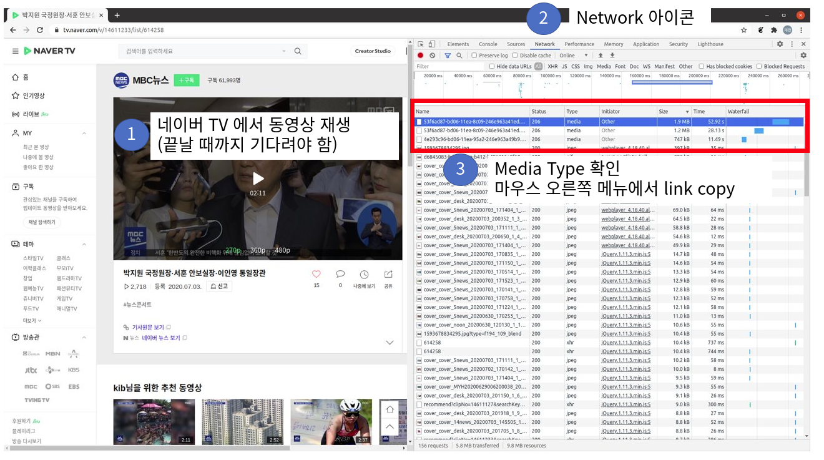Click the MBC뉴스 channel logo
Image resolution: width=824 pixels, height=460 pixels.
click(x=121, y=80)
